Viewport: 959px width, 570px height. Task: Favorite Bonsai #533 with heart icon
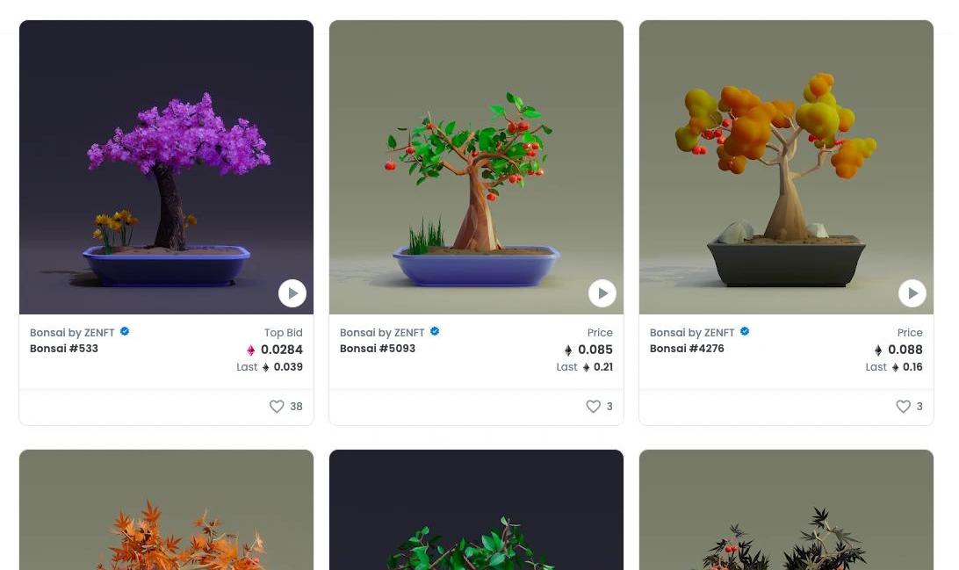(277, 406)
